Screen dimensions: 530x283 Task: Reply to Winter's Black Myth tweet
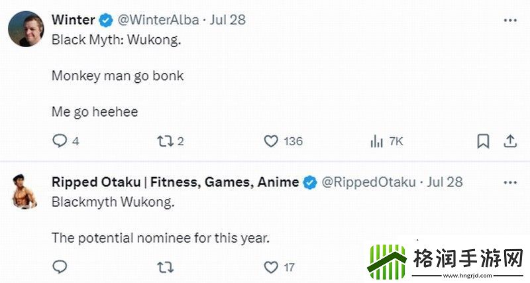60,141
